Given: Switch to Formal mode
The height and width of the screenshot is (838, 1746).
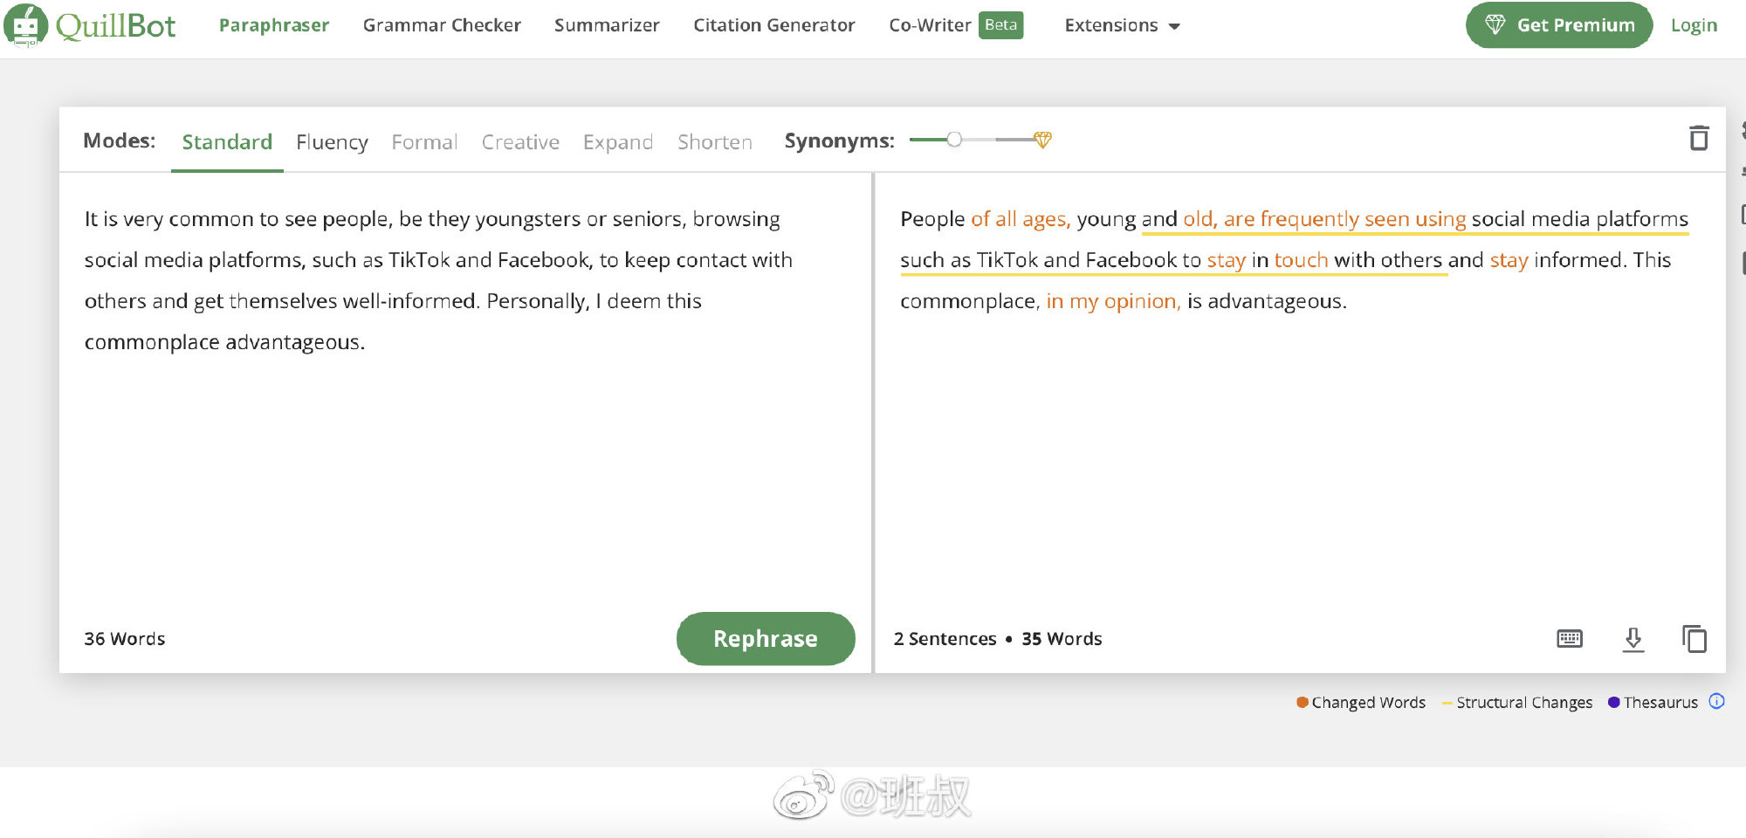Looking at the screenshot, I should pos(424,141).
